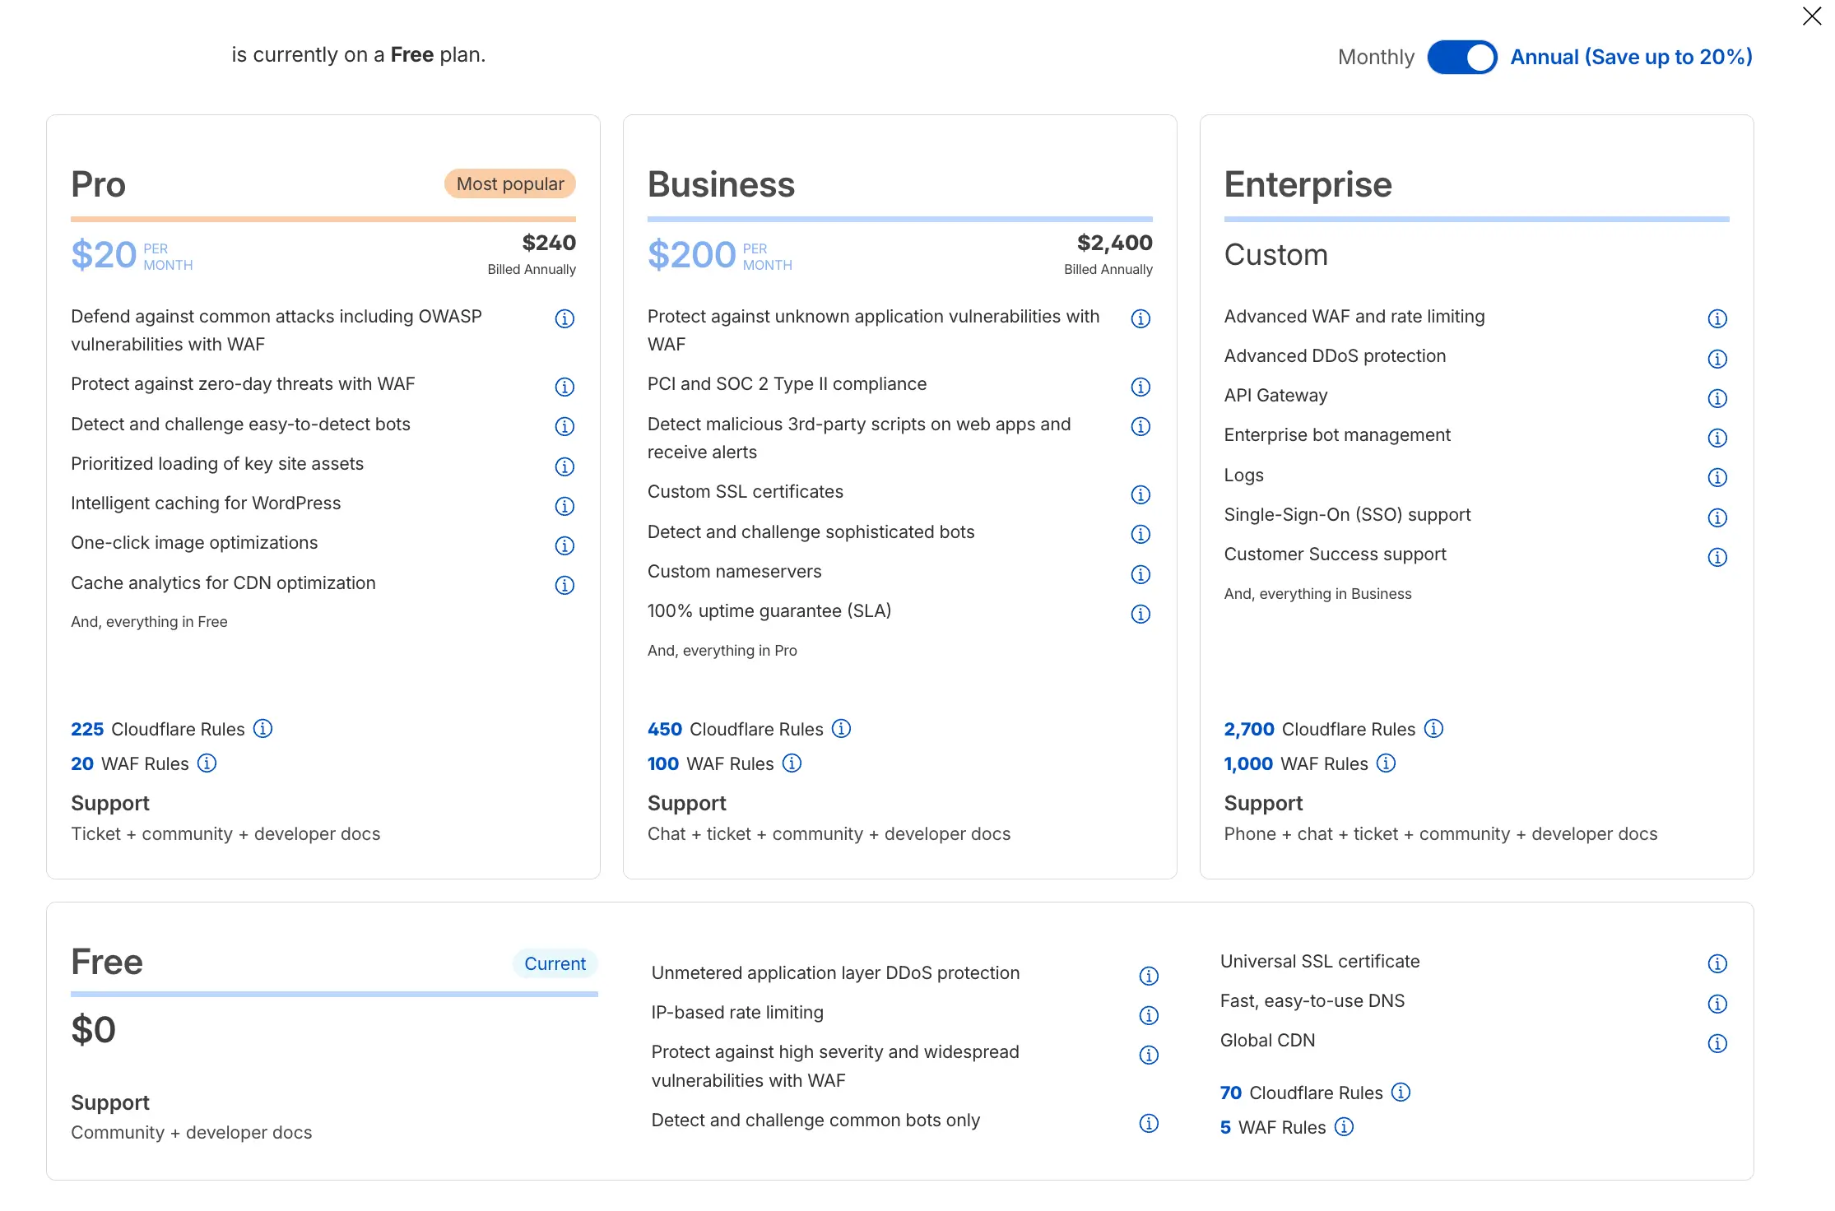This screenshot has width=1835, height=1211.
Task: Open info for Fast, easy-to-use DNS
Action: coord(1717,1004)
